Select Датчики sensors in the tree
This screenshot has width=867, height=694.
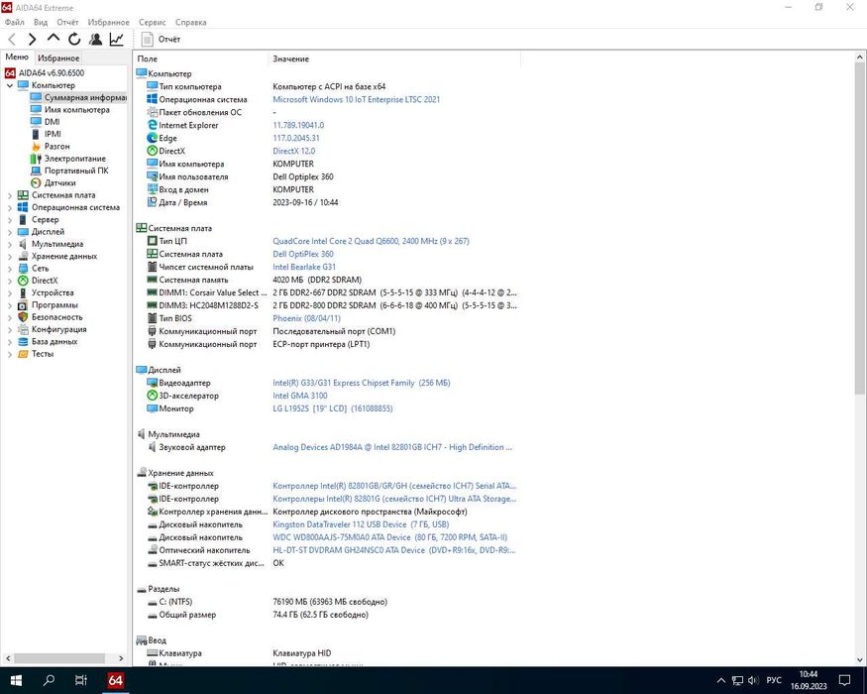[59, 182]
